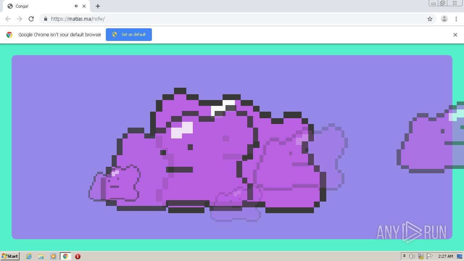Click the Set as default button
The image size is (464, 261).
point(129,34)
